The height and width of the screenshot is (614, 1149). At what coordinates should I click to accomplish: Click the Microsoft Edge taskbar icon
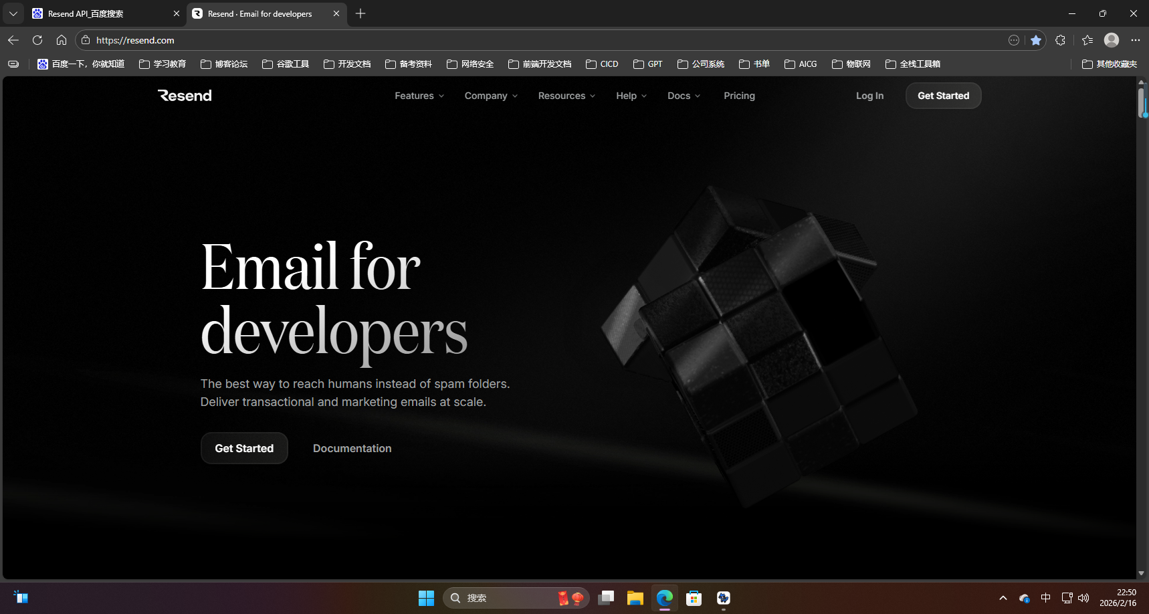click(x=665, y=598)
